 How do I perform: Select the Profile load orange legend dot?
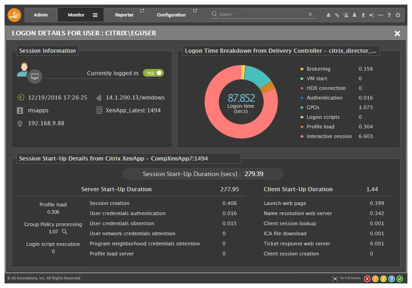point(302,127)
